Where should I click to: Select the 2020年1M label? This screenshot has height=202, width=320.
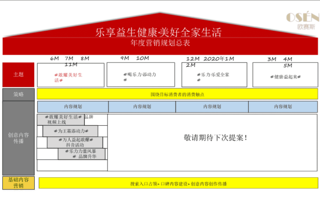(x=219, y=59)
